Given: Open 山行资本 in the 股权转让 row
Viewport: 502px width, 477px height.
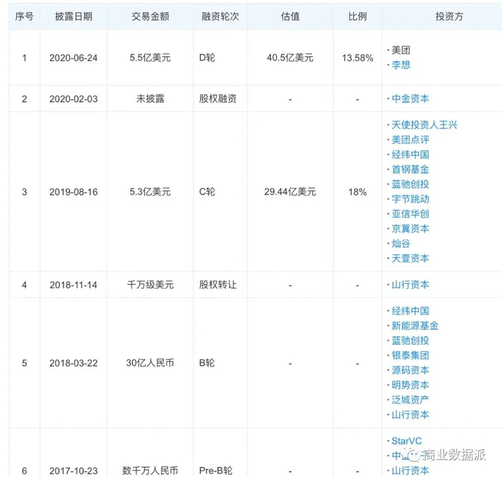Looking at the screenshot, I should [410, 284].
